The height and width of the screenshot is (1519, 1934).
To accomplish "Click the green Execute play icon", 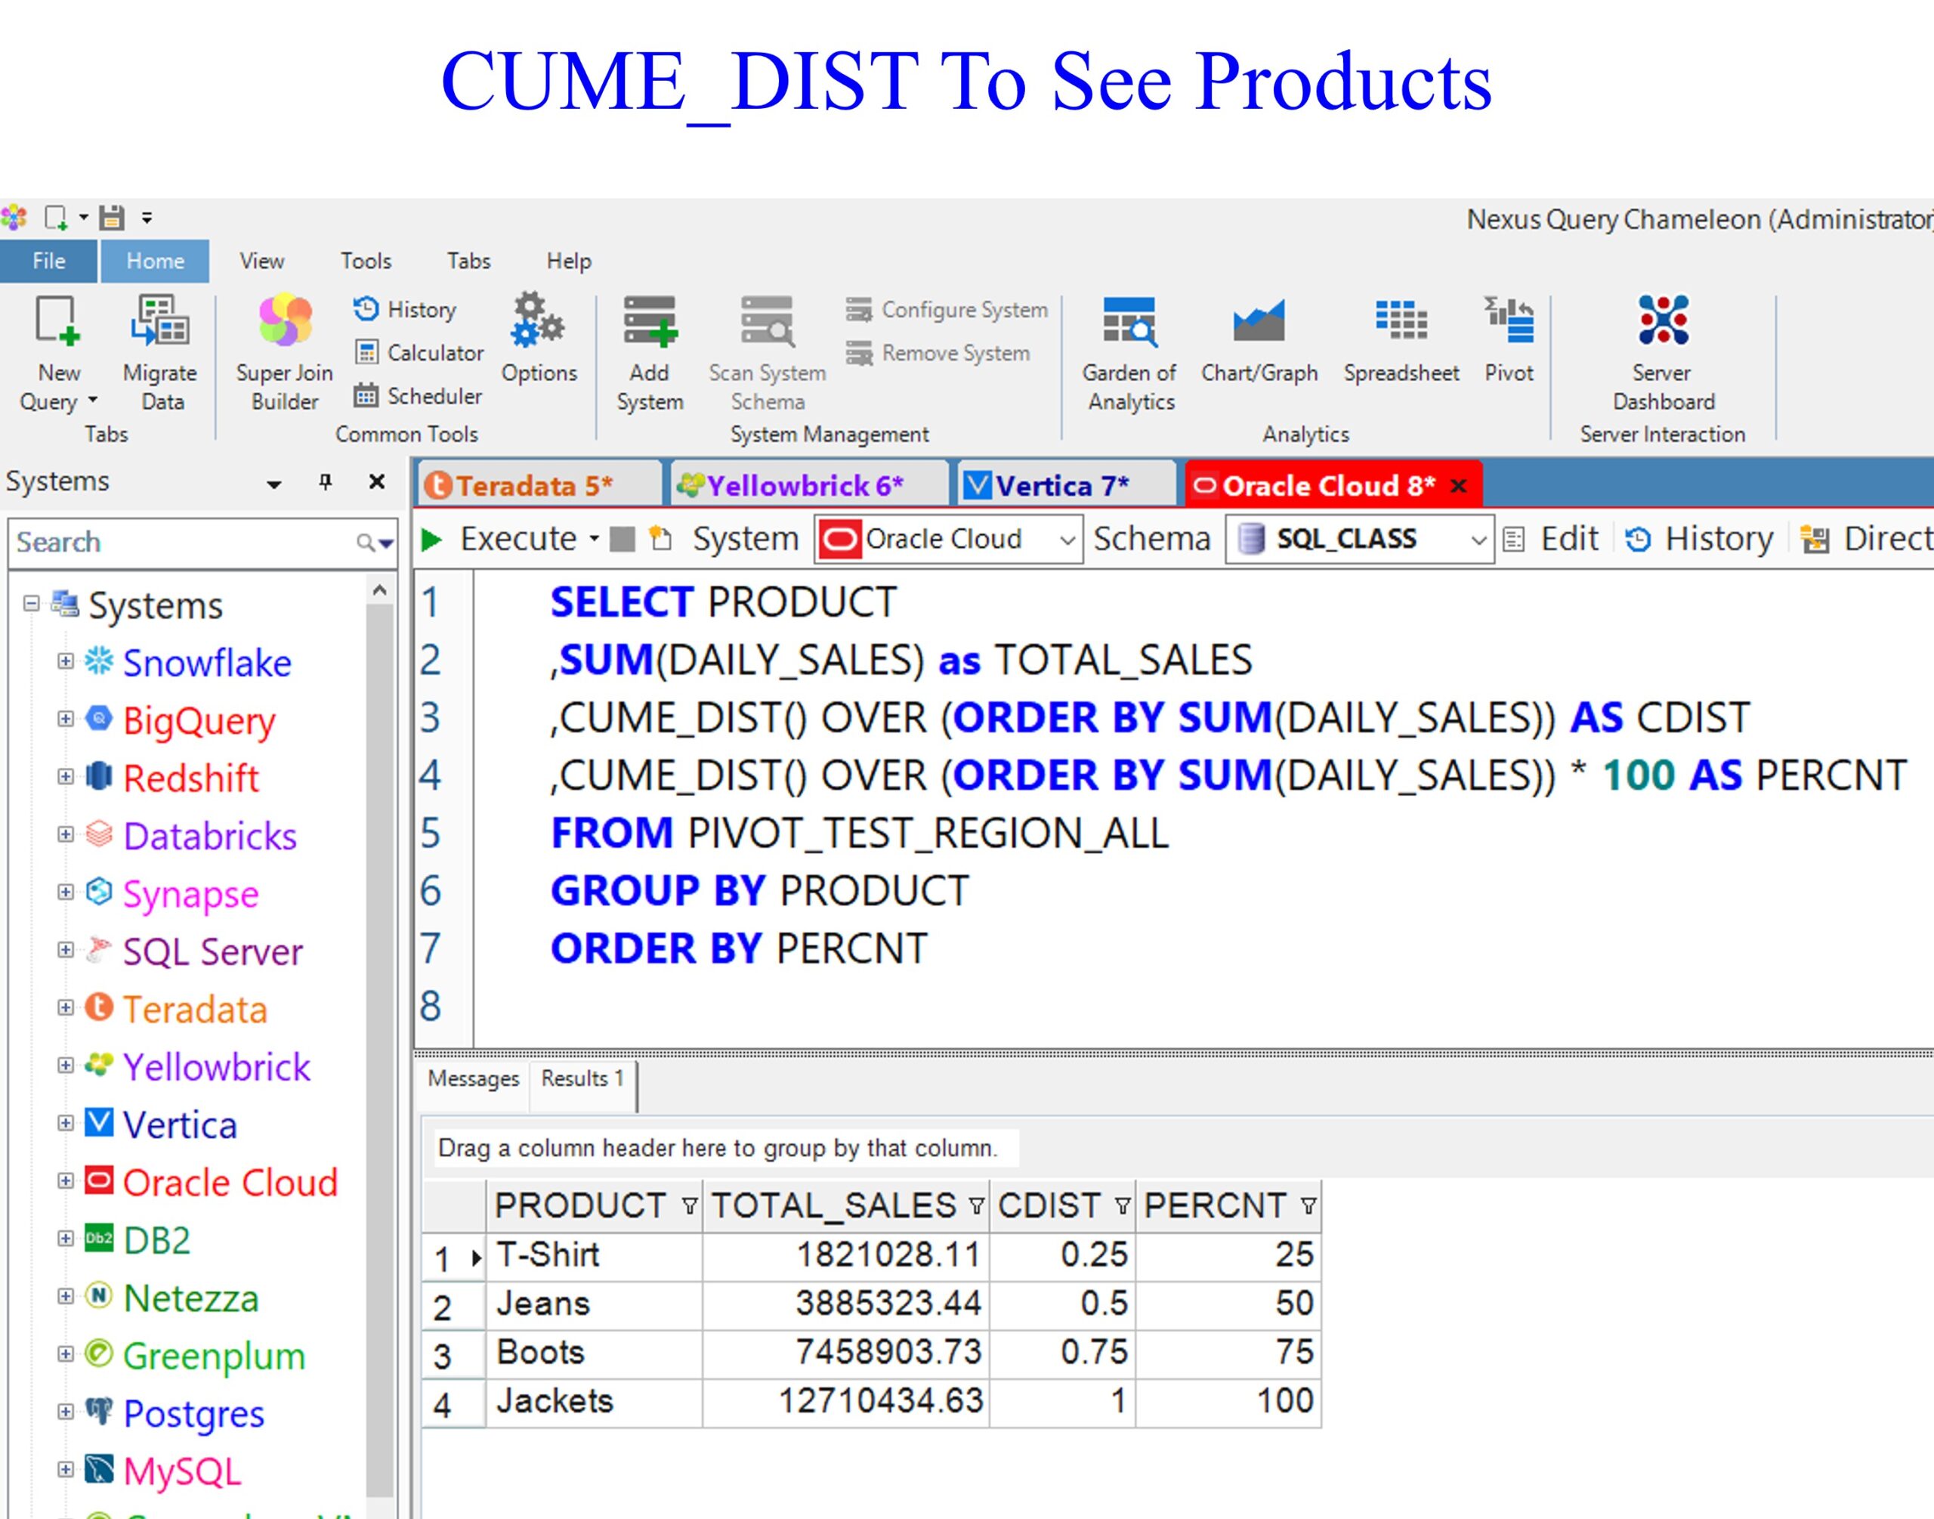I will coord(432,539).
